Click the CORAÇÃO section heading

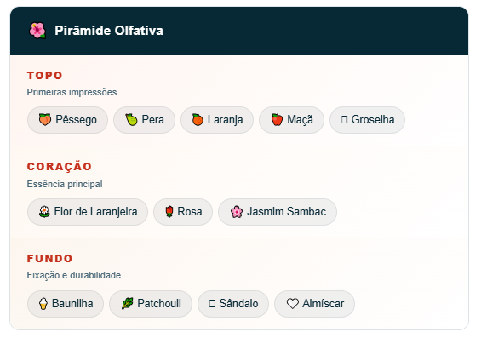tap(60, 166)
